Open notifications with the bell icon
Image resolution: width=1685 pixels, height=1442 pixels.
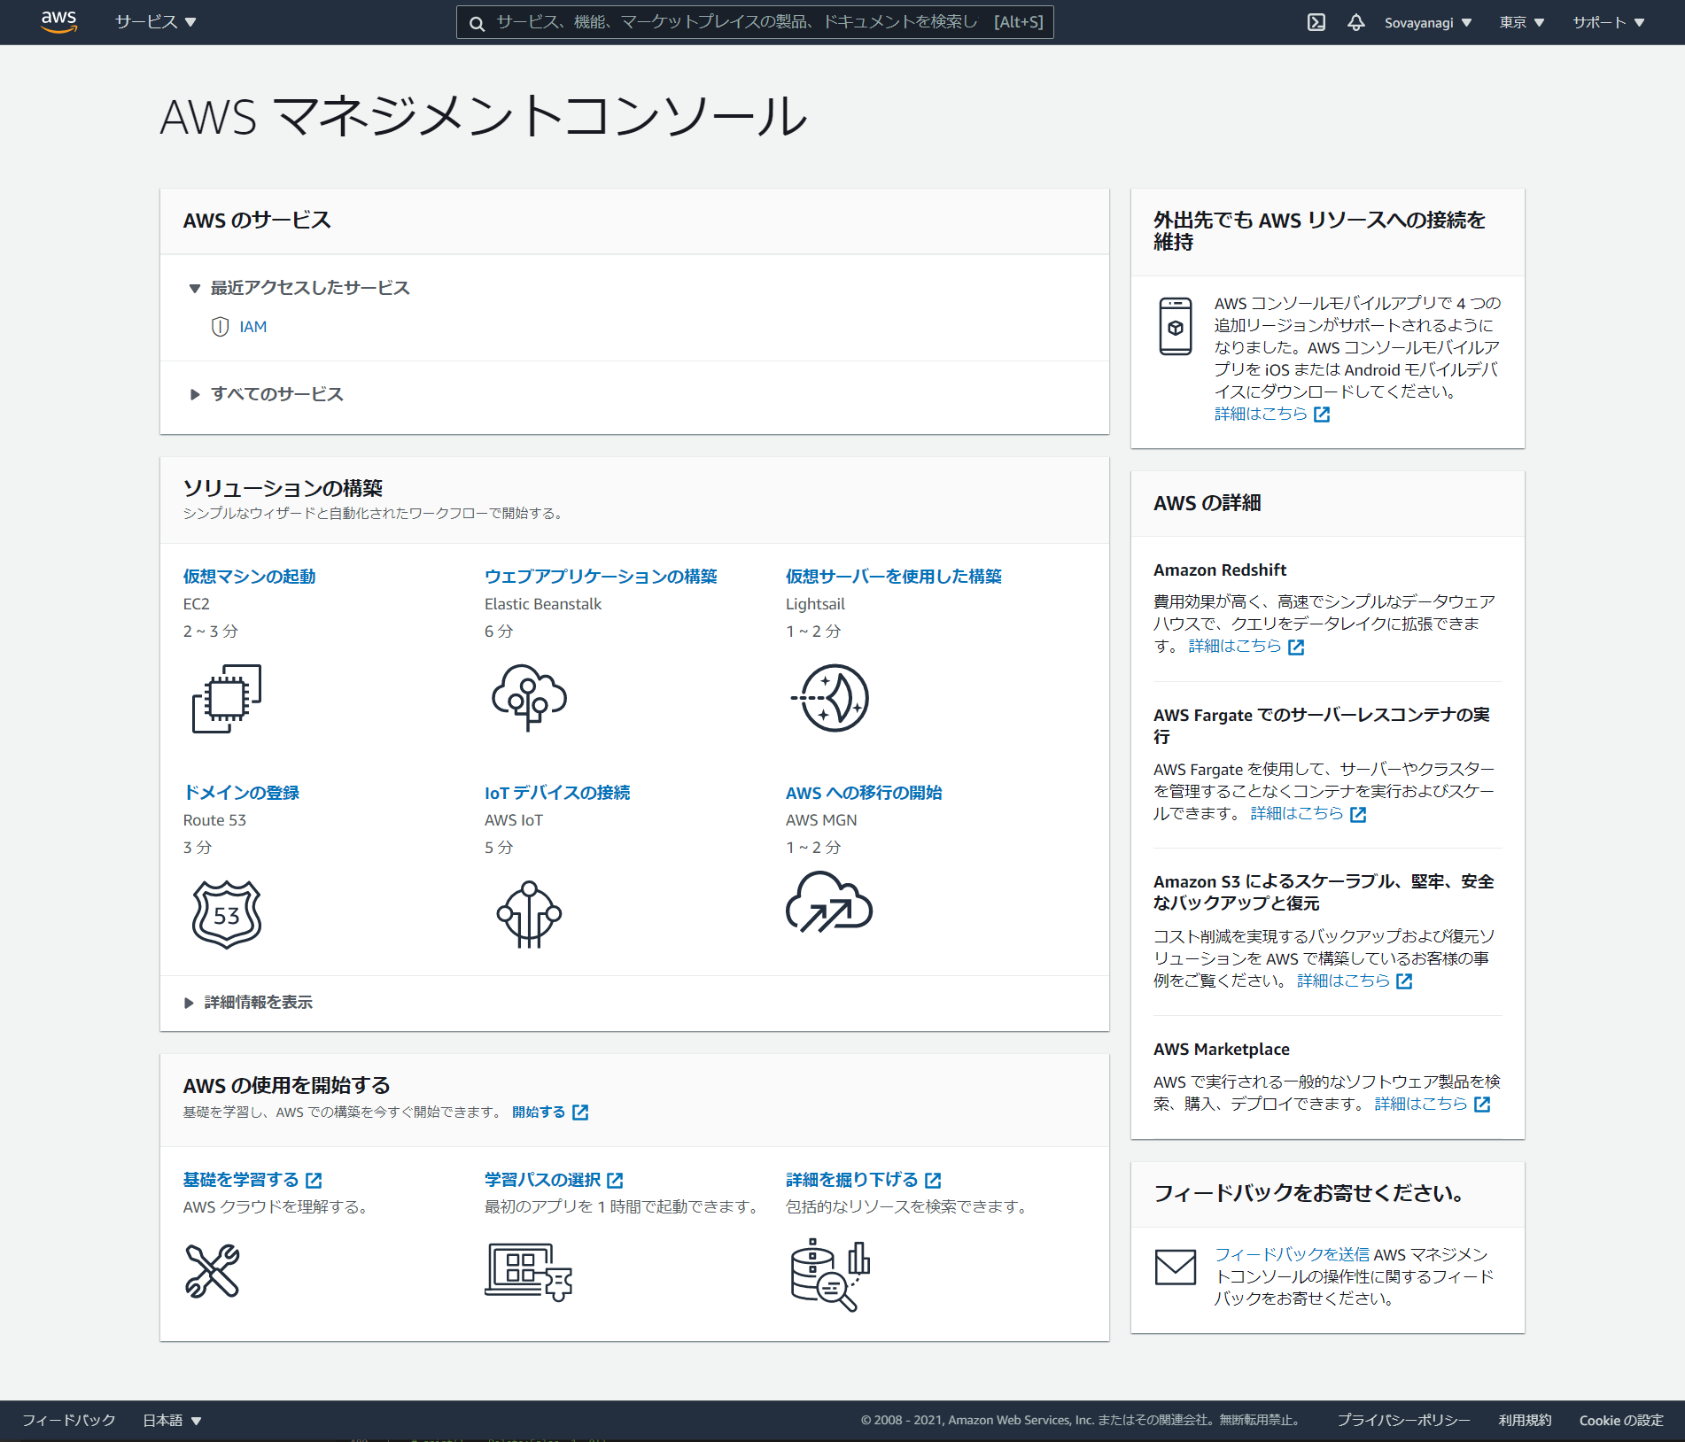tap(1356, 22)
